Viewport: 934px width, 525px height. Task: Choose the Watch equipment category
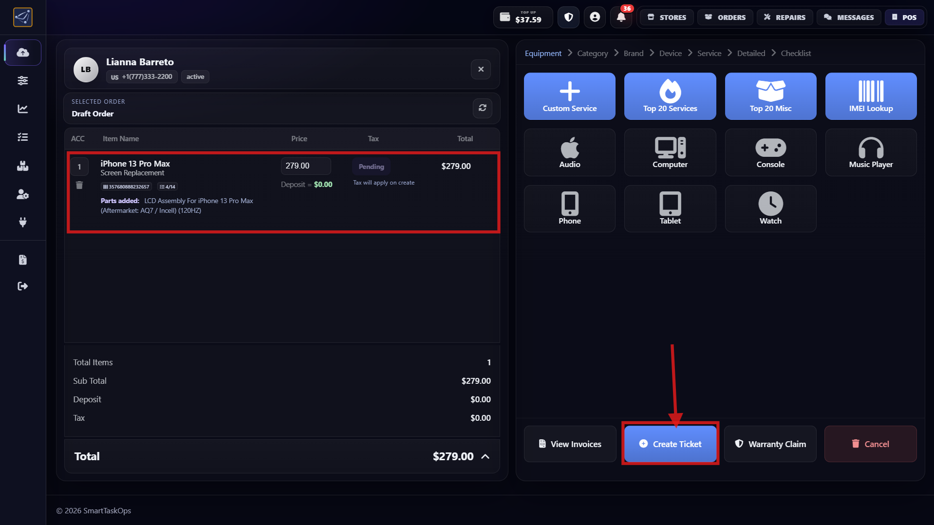click(x=771, y=209)
